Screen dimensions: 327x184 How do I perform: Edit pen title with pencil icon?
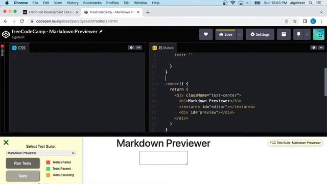pos(101,32)
